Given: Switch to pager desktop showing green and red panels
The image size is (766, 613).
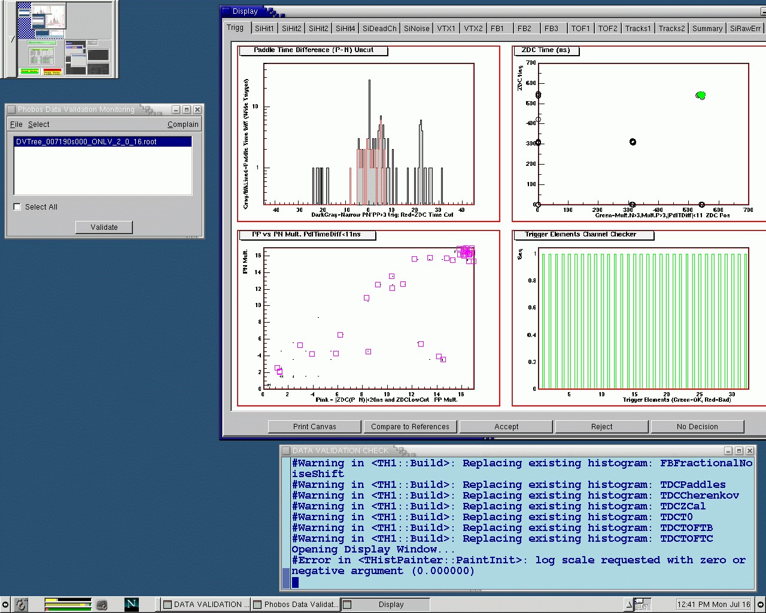Looking at the screenshot, I should (41, 57).
